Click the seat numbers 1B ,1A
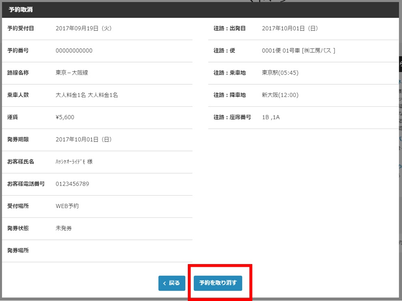This screenshot has height=301, width=402. tap(271, 117)
